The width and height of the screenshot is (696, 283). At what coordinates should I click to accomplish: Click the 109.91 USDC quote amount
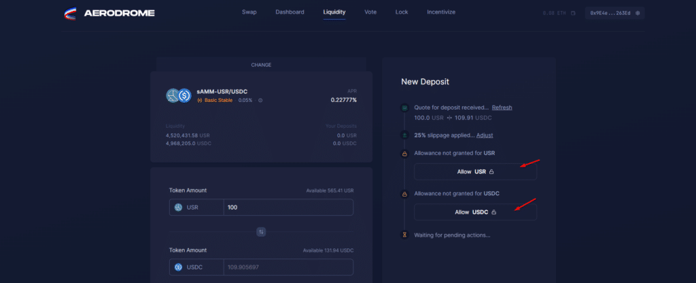click(473, 118)
